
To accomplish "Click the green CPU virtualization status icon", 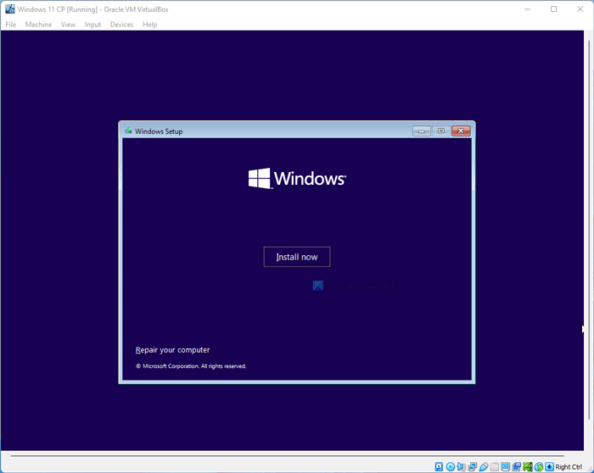I will tap(527, 466).
